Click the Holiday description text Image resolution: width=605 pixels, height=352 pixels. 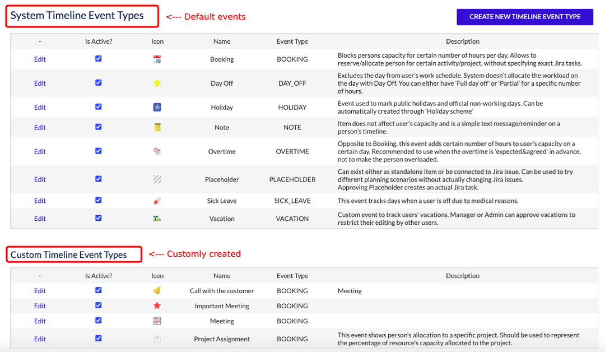tap(440, 107)
